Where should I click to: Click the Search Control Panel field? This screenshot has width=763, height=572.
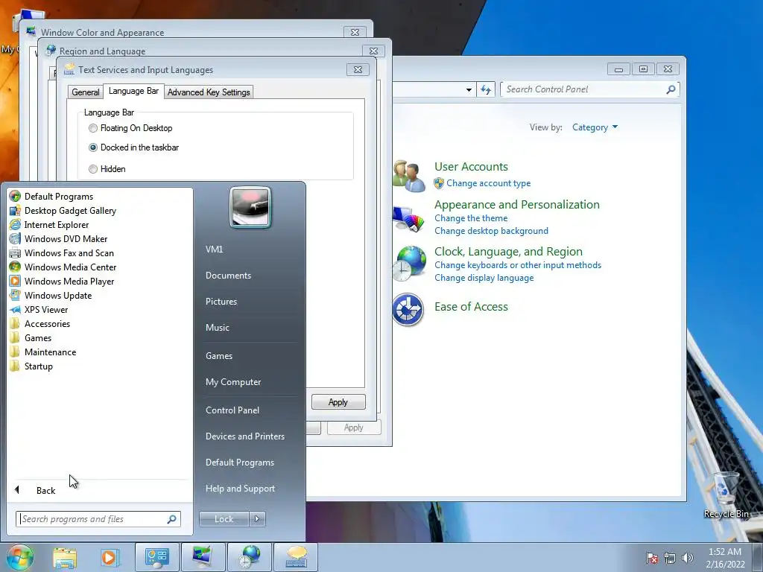589,89
